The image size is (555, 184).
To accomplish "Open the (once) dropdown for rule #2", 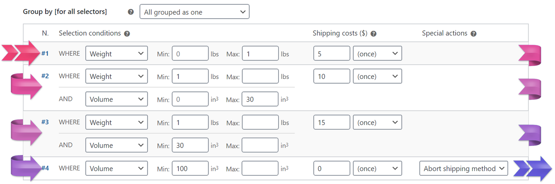I will pos(377,76).
